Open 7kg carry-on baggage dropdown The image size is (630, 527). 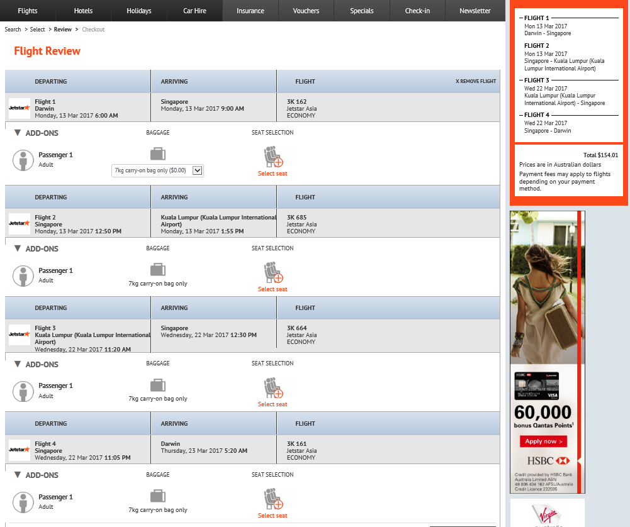[157, 170]
